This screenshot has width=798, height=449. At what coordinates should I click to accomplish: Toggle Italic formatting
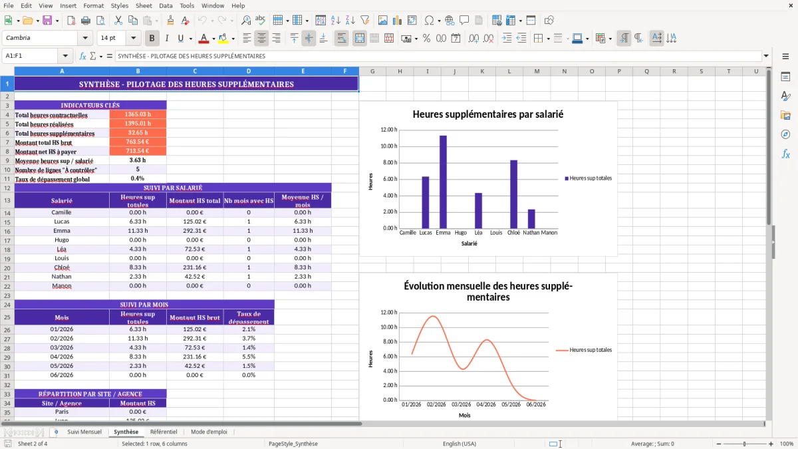[x=166, y=39]
